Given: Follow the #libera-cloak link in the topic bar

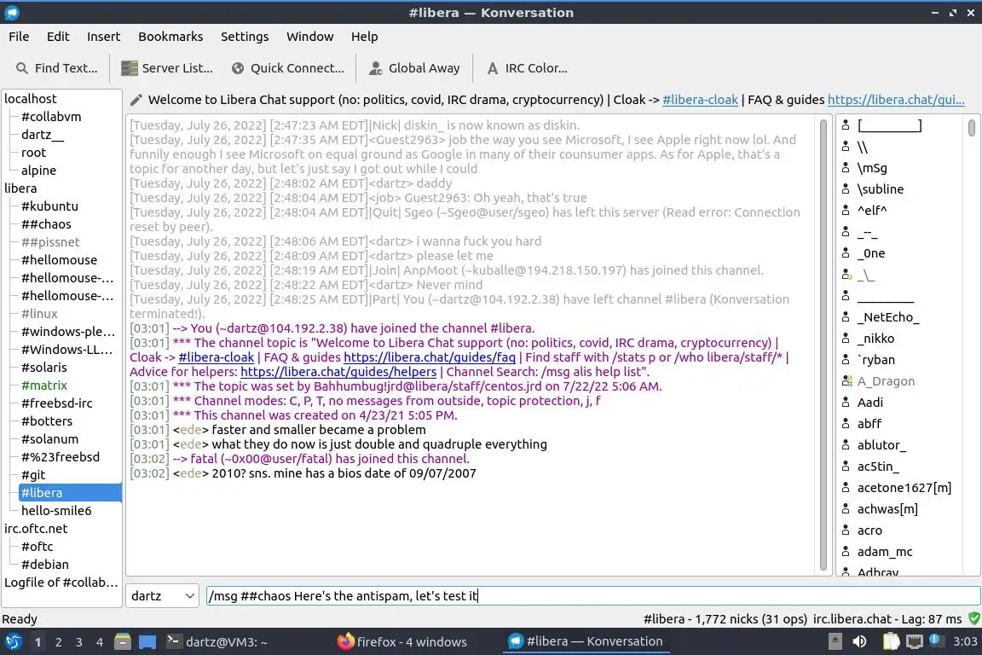Looking at the screenshot, I should click(x=700, y=100).
